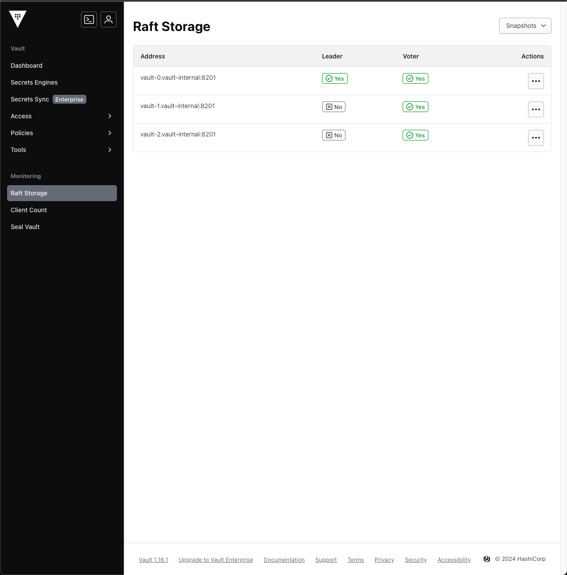This screenshot has height=575, width=567.
Task: Expand the Tools navigation section
Action: point(62,150)
